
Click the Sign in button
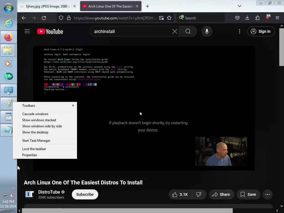click(x=261, y=32)
